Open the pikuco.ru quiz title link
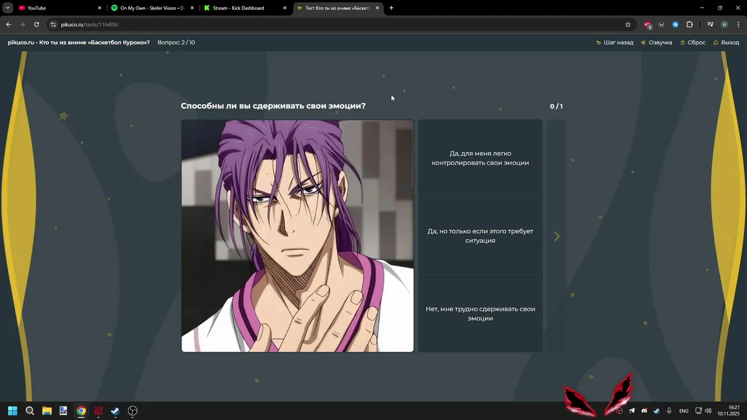Viewport: 747px width, 420px height. pyautogui.click(x=79, y=43)
